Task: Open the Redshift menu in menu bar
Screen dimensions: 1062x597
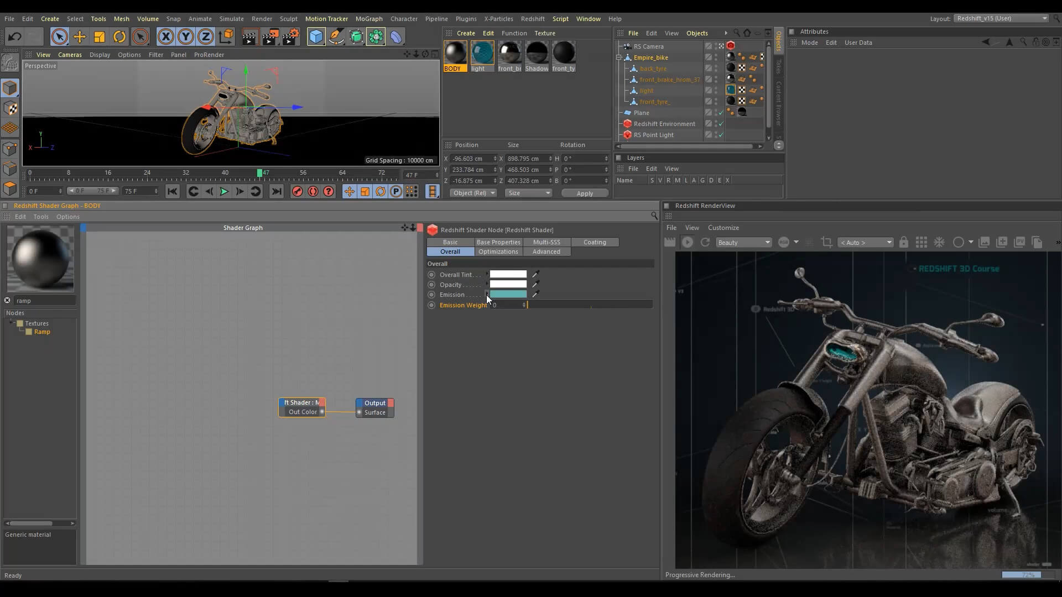Action: (x=533, y=19)
